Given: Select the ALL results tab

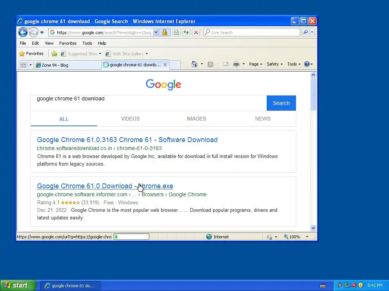Looking at the screenshot, I should tap(64, 119).
